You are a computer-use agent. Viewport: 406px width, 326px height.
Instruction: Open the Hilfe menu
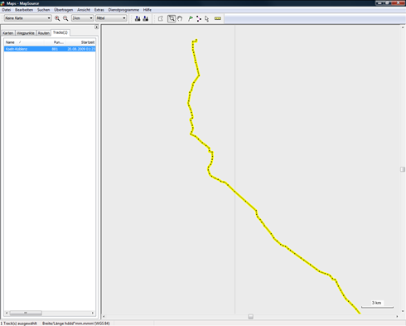click(147, 10)
